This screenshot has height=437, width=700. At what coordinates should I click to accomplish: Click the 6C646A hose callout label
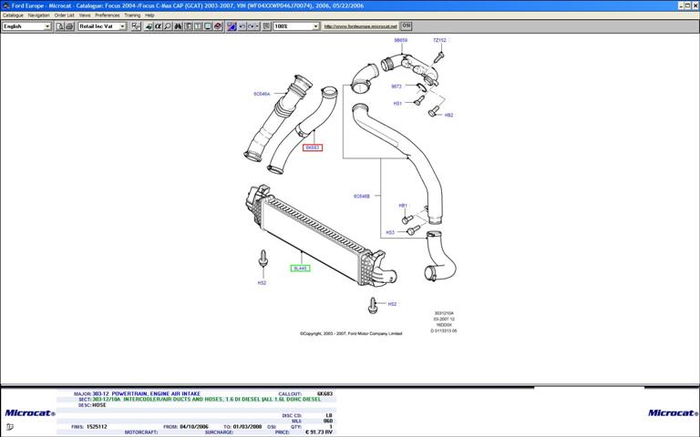262,94
